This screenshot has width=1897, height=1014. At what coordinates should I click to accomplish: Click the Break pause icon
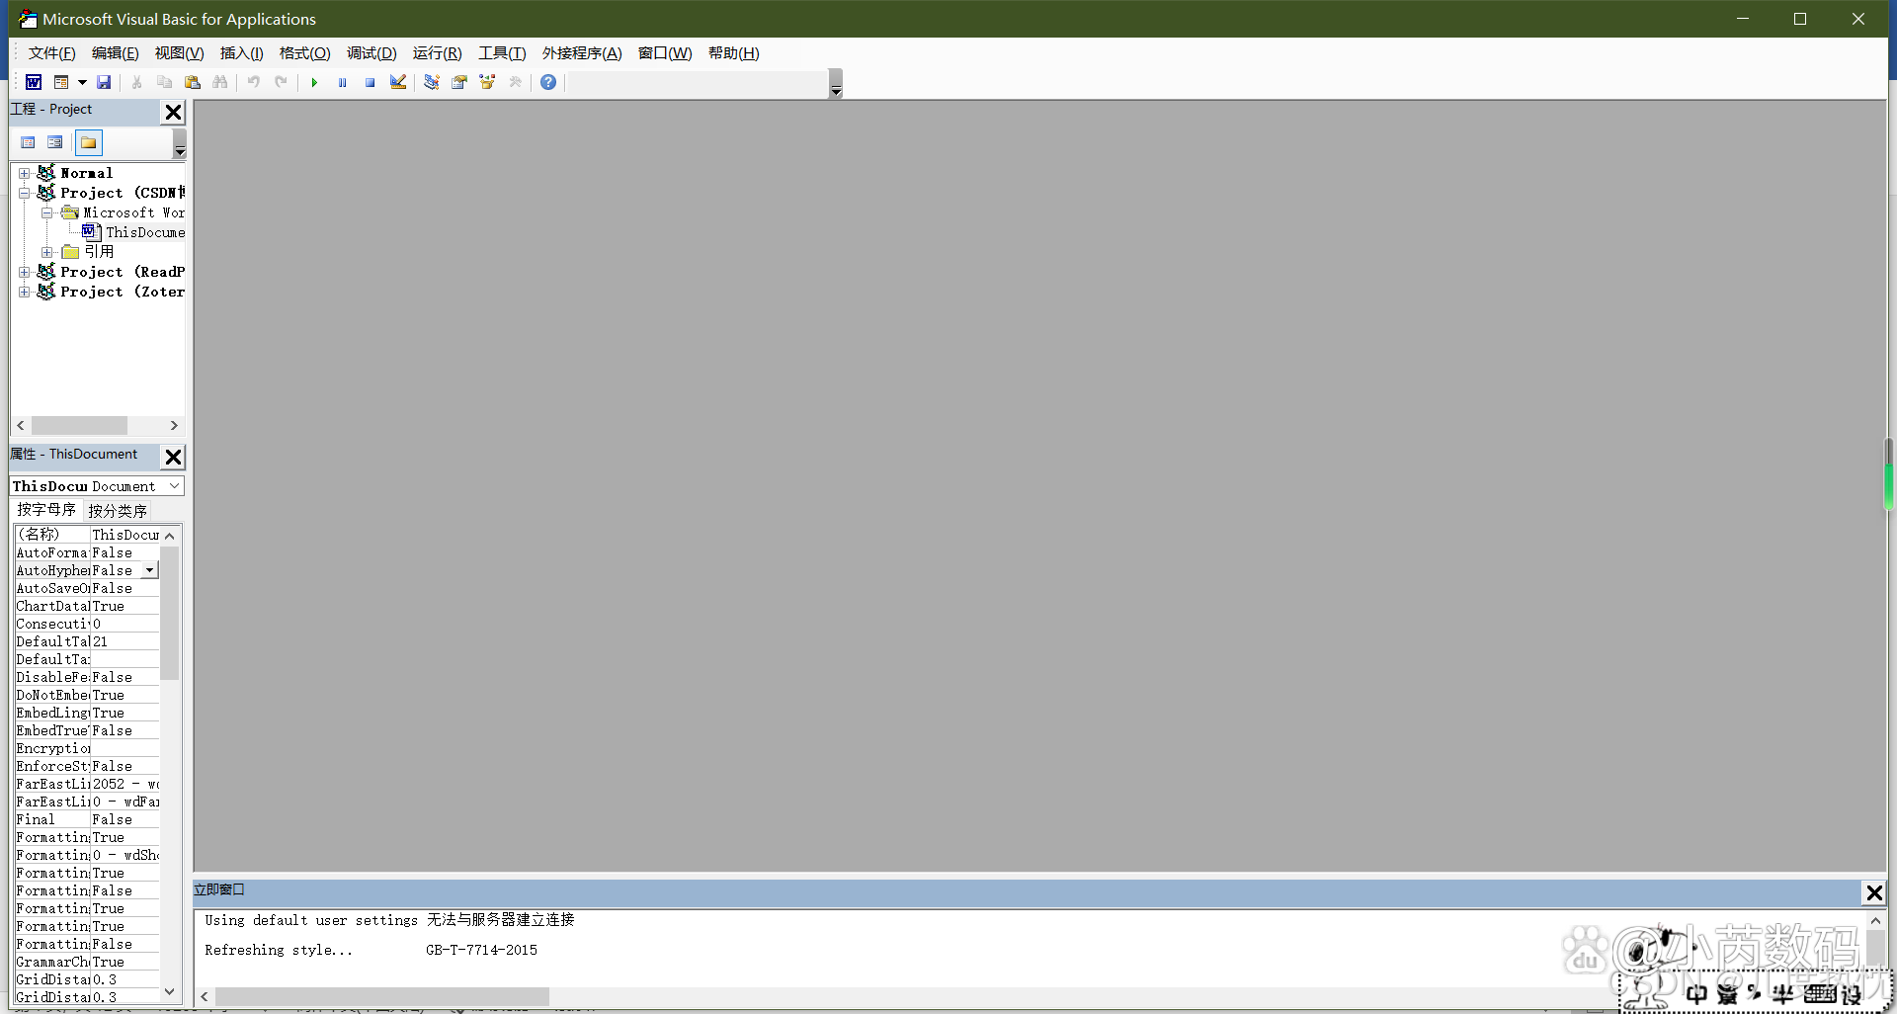point(342,82)
